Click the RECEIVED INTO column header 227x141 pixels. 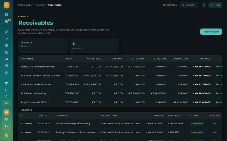tap(109, 116)
